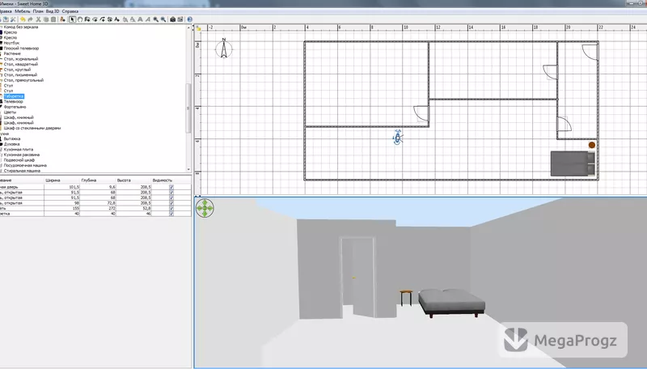Select Стол, прямоугольный in the catalog

23,80
